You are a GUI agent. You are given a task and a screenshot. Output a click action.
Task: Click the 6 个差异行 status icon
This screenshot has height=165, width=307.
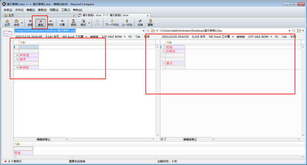coord(5,161)
